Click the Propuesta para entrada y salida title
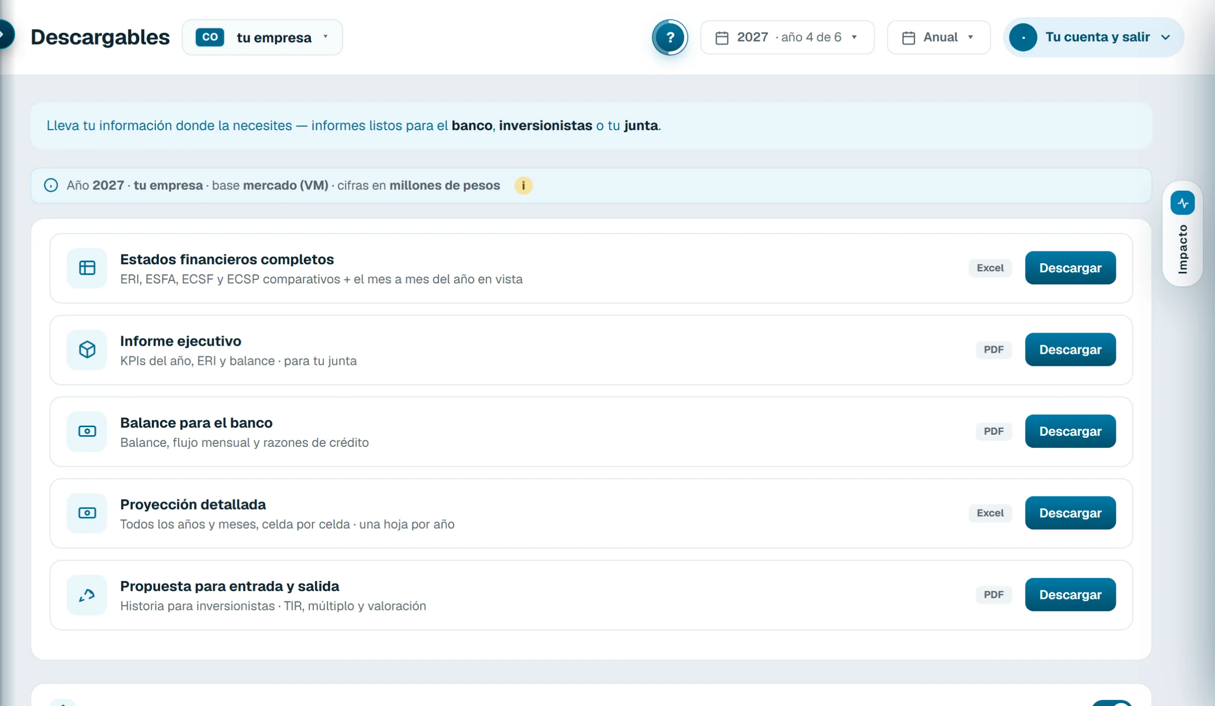Image resolution: width=1215 pixels, height=706 pixels. [229, 586]
